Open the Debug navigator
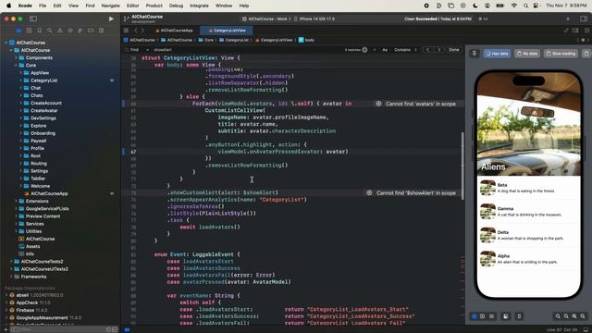This screenshot has height=333, width=592. (80, 31)
